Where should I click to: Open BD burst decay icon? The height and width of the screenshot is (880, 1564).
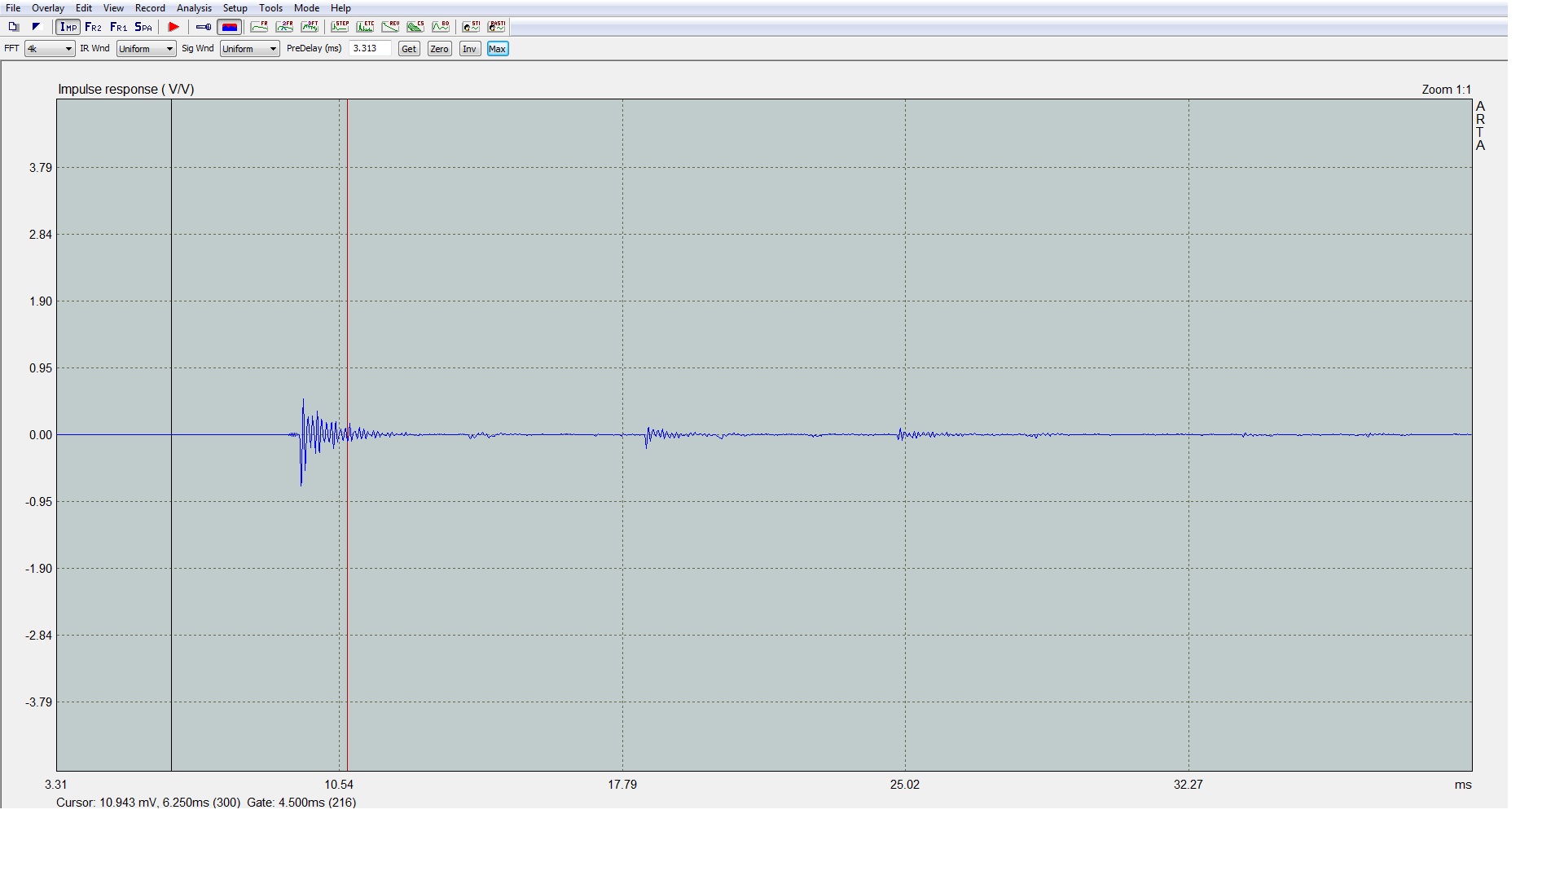click(x=441, y=27)
